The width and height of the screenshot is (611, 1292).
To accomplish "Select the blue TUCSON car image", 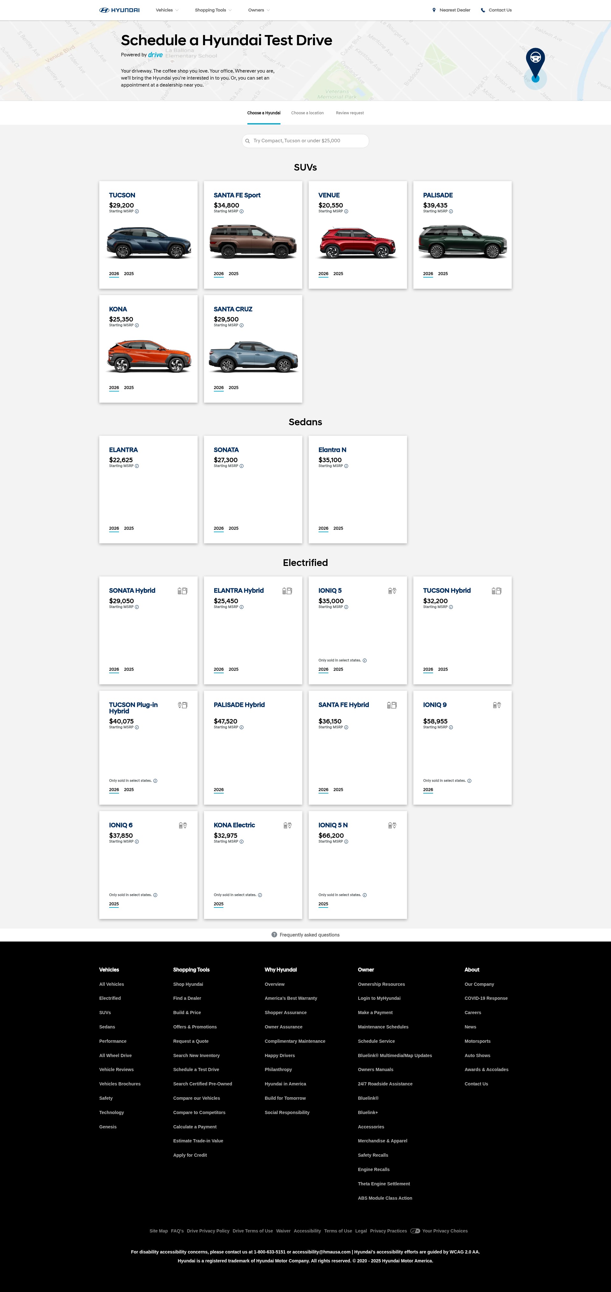I will [x=148, y=242].
